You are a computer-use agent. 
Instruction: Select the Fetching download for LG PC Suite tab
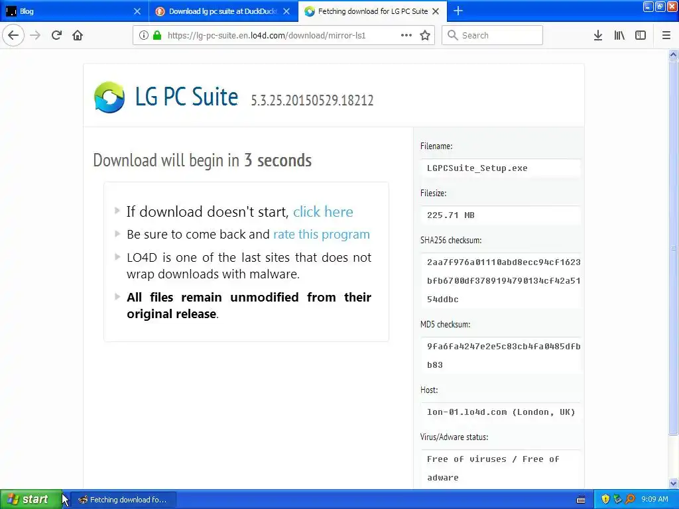coord(373,11)
